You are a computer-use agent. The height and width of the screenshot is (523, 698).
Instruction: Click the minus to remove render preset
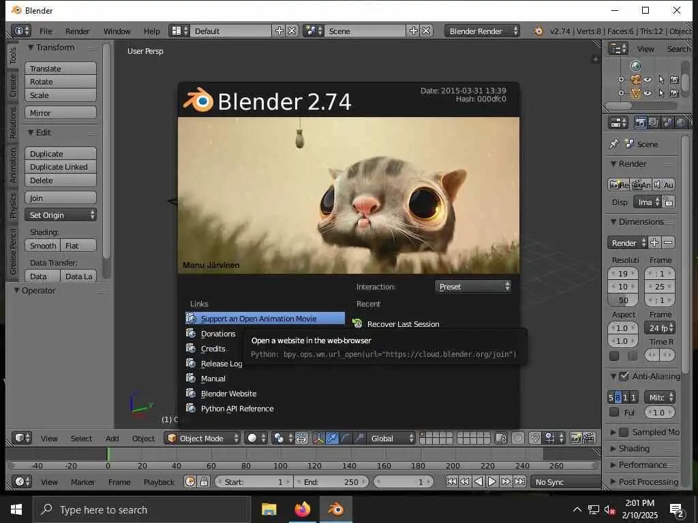point(668,242)
